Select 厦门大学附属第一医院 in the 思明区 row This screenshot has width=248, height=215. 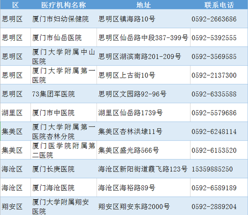(64, 75)
